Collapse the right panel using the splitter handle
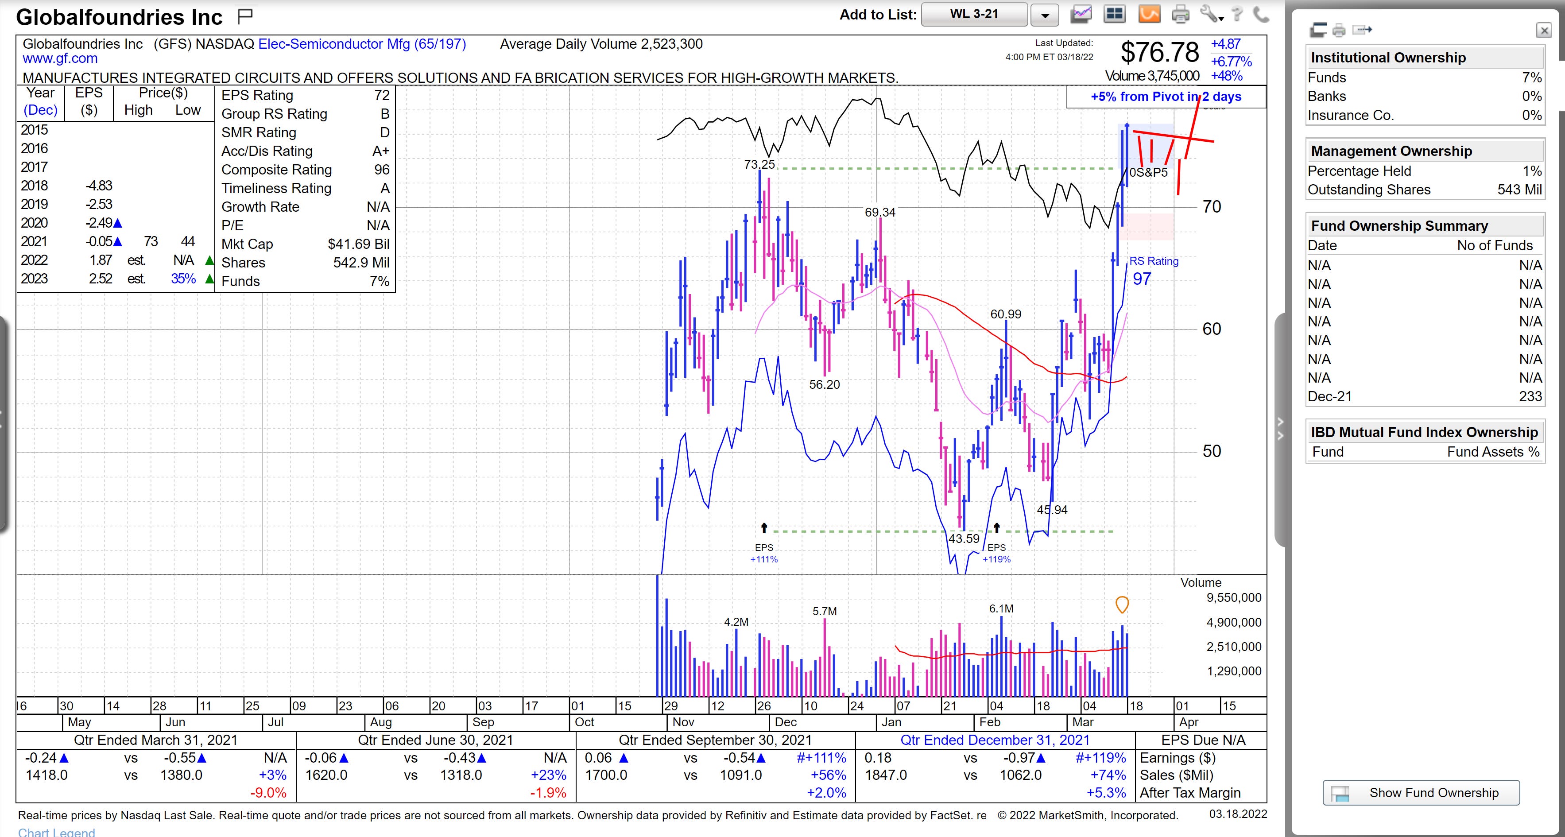 (1280, 429)
